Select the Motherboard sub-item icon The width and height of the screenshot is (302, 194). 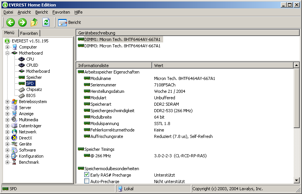point(22,71)
